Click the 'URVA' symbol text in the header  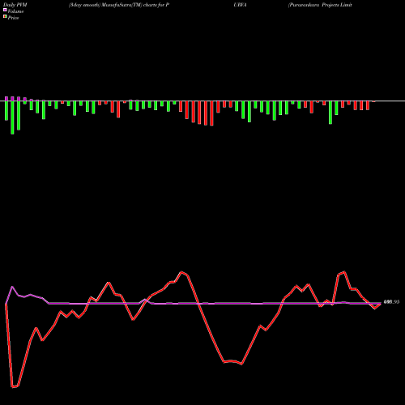click(240, 5)
